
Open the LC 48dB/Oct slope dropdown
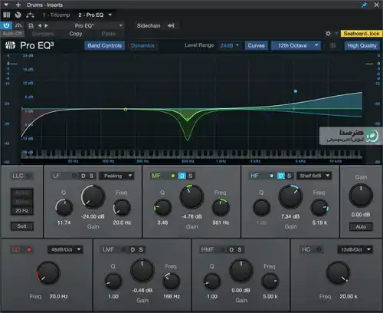tap(65, 249)
